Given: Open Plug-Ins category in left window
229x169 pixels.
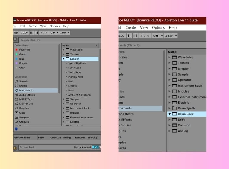Looking at the screenshot, I should pos(24,108).
